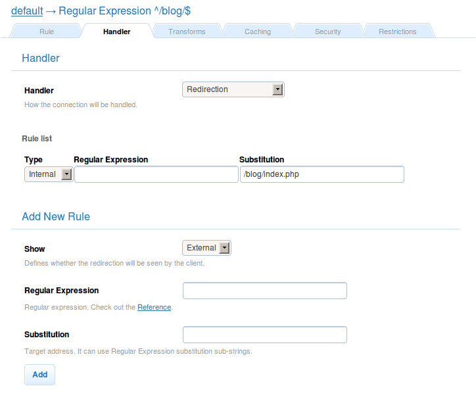Image resolution: width=476 pixels, height=405 pixels.
Task: Select the active Handler tab
Action: click(x=116, y=32)
